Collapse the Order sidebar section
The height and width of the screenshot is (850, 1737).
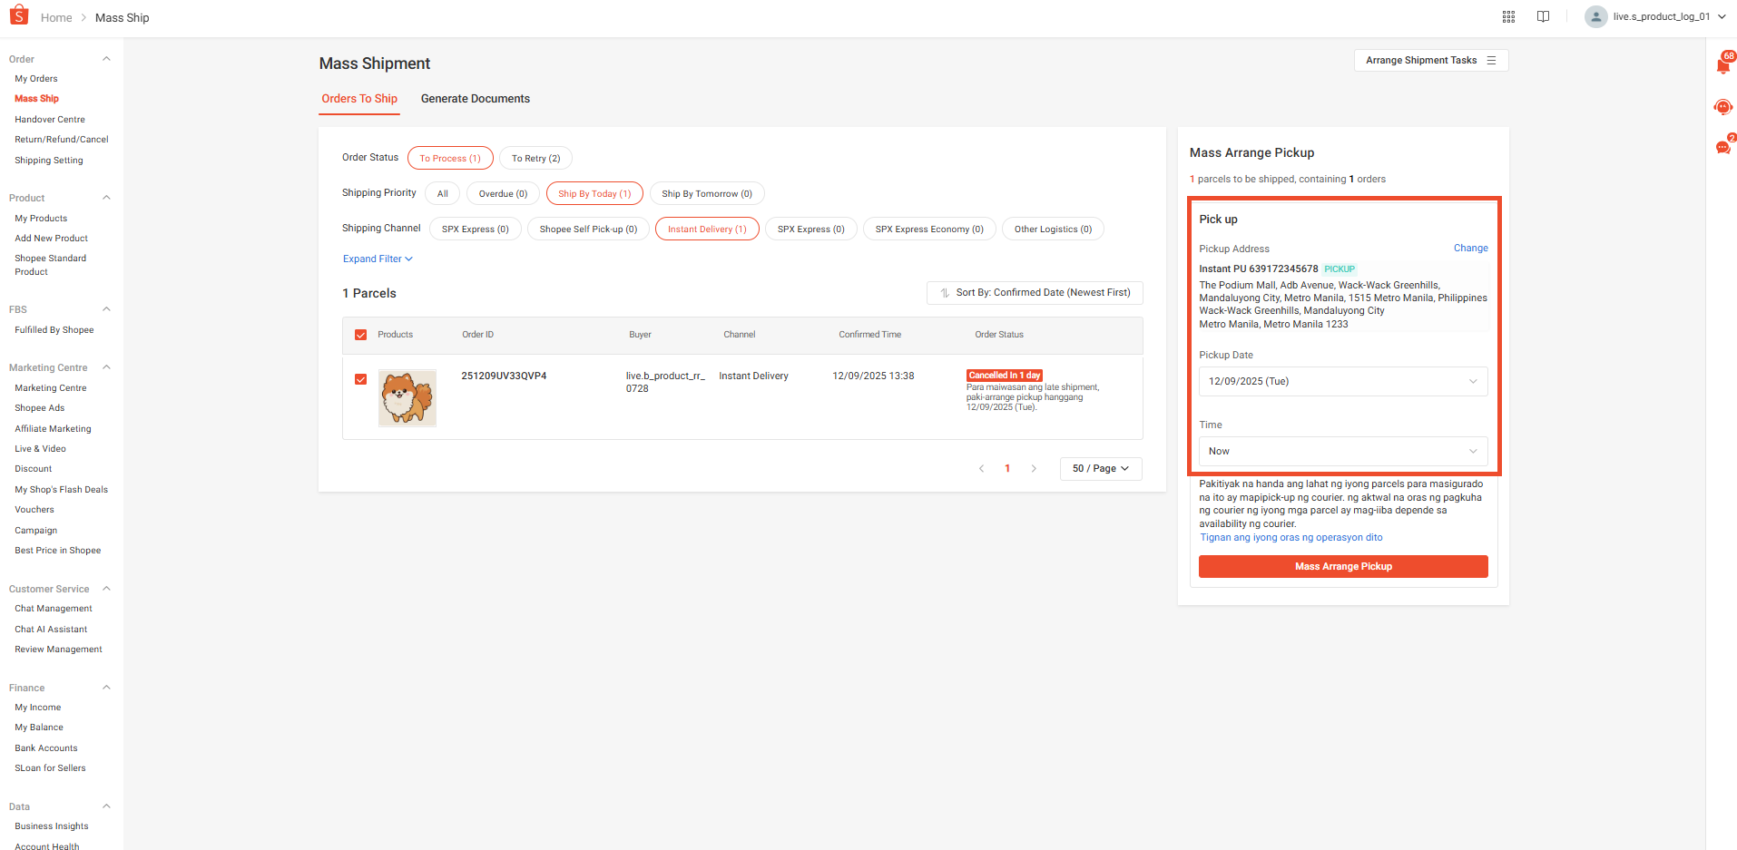coord(106,59)
